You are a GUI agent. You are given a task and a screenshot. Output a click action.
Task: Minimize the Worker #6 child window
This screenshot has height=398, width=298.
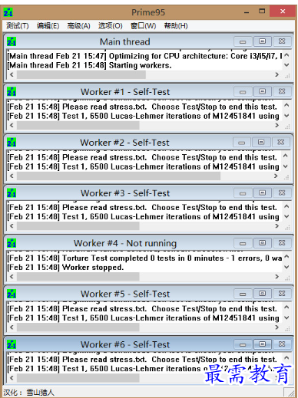click(x=243, y=344)
